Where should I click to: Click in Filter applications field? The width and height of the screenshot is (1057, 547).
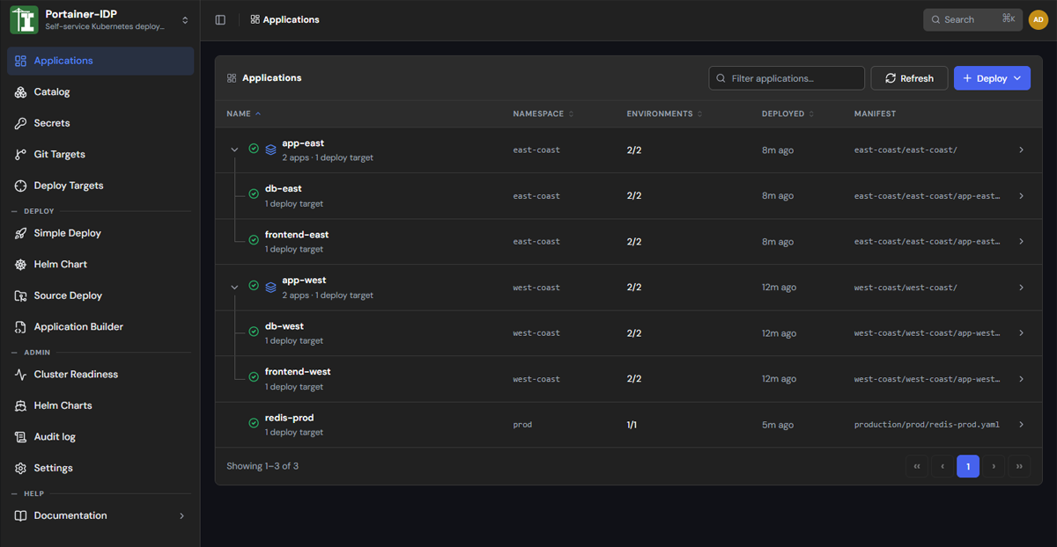point(787,78)
